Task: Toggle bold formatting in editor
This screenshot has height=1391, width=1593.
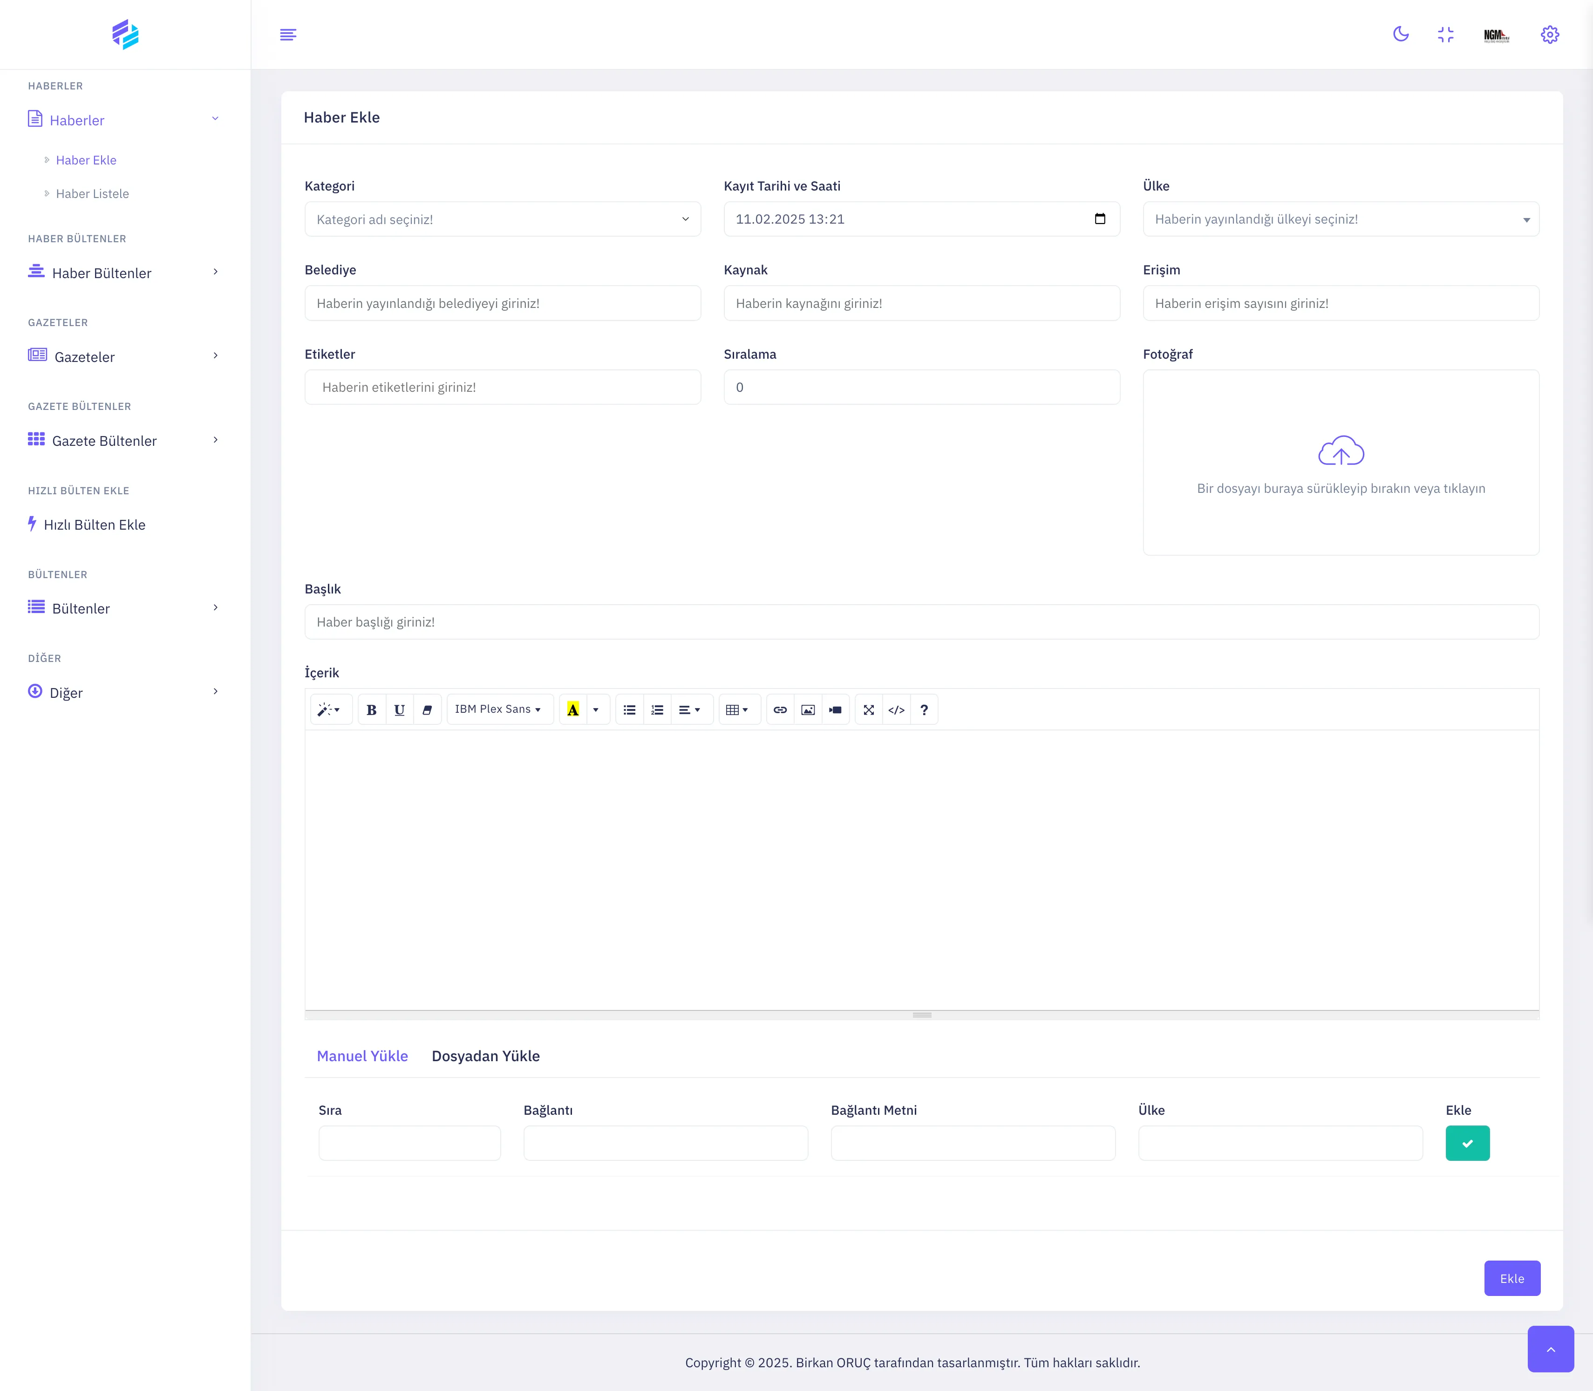Action: 372,709
